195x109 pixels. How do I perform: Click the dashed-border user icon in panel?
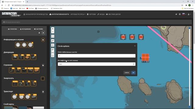(x=43, y=33)
